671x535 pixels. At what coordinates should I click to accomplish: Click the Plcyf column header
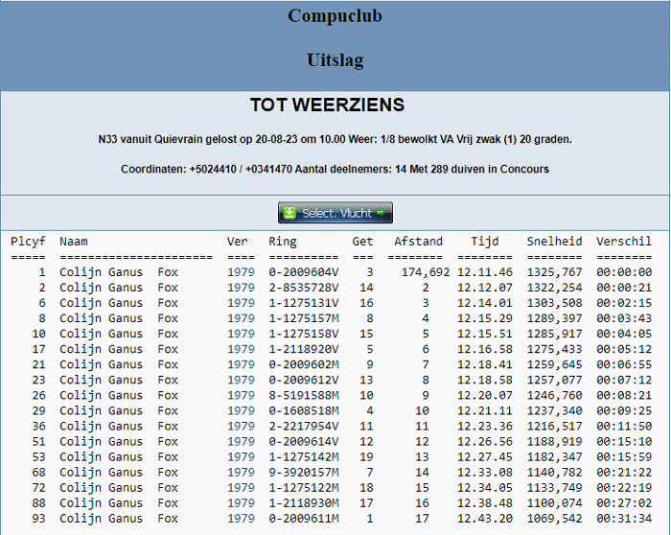(x=28, y=242)
